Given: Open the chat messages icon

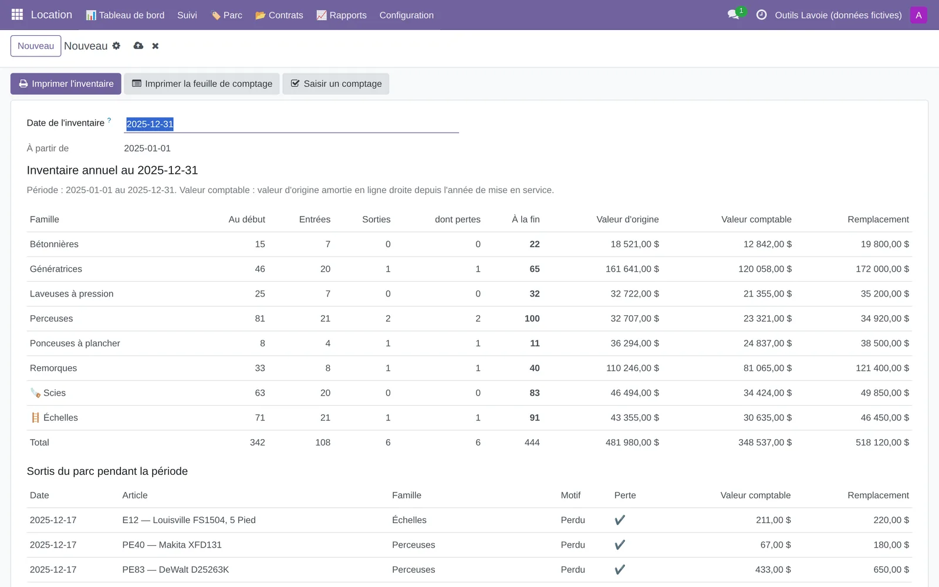Looking at the screenshot, I should 733,15.
